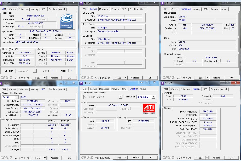Open the Memory tab in the Memory Slot Selection window
Viewport: 241px width, 161px height.
(34, 89)
